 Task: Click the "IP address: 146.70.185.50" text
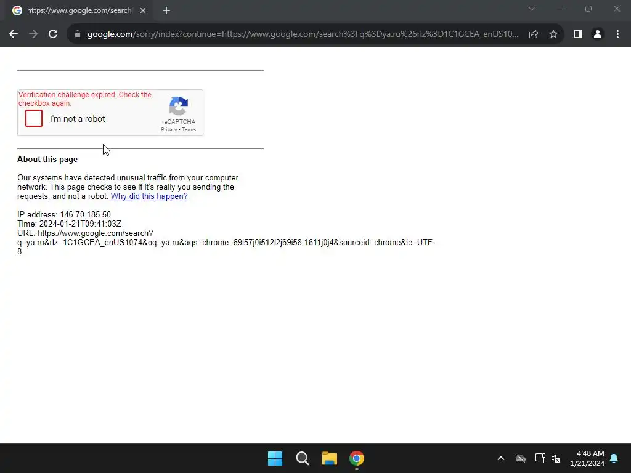click(64, 215)
